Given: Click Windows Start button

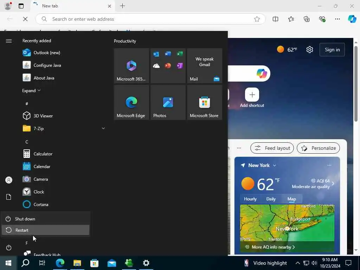Looking at the screenshot, I should 8,263.
